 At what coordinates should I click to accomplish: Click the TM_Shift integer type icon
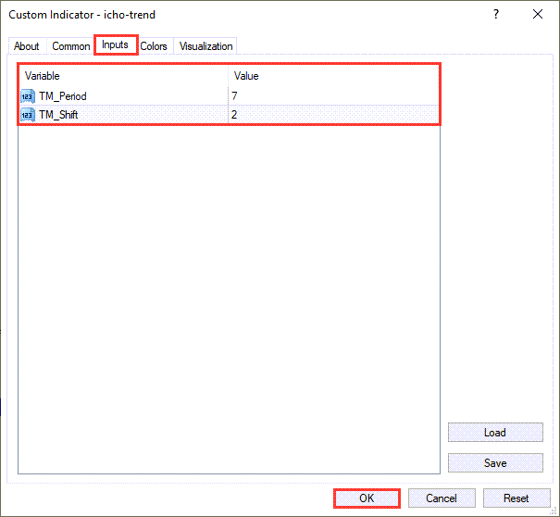coord(28,115)
